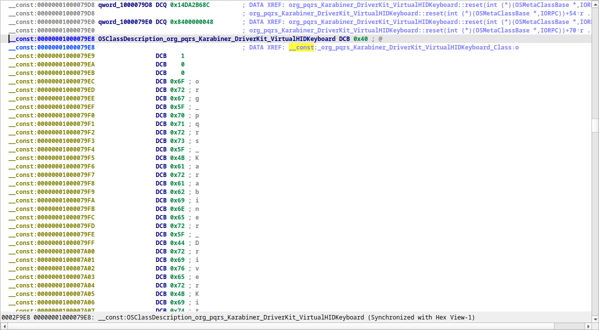Follow the reset xref on the qword_1000079E0 line

pyautogui.click(x=439, y=22)
